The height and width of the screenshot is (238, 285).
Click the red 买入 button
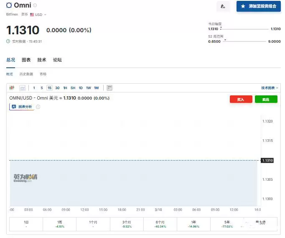(241, 99)
